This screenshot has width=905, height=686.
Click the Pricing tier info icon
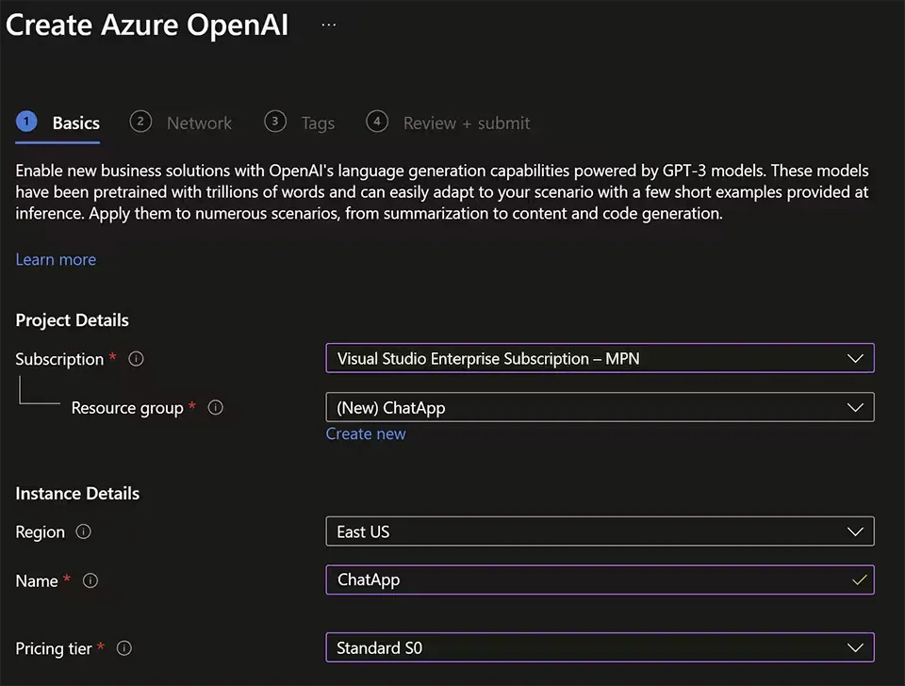point(123,648)
